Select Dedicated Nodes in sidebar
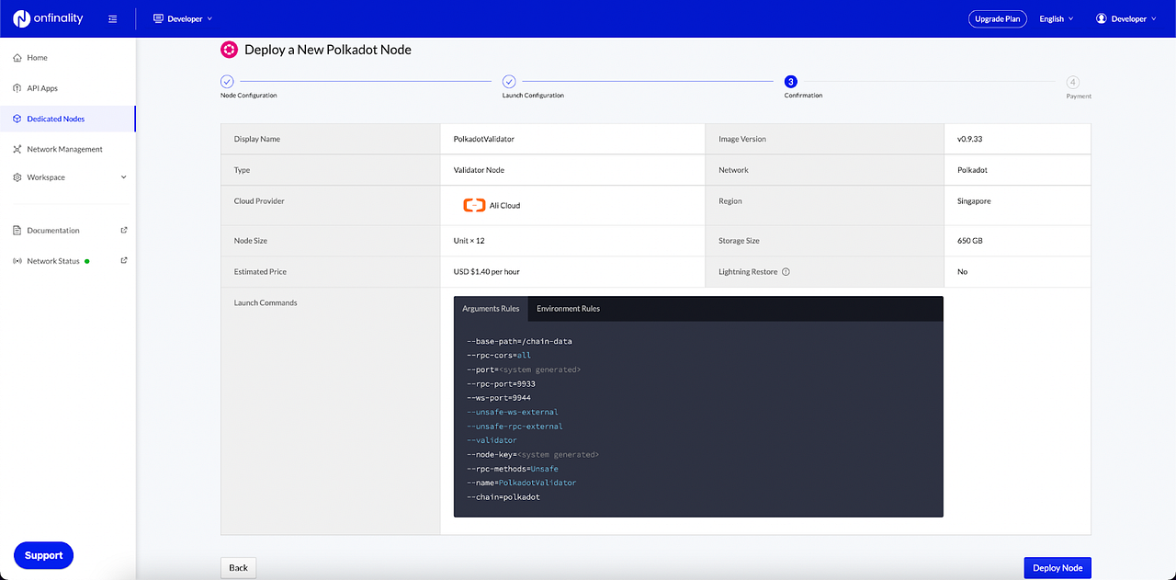This screenshot has width=1176, height=580. 68,119
